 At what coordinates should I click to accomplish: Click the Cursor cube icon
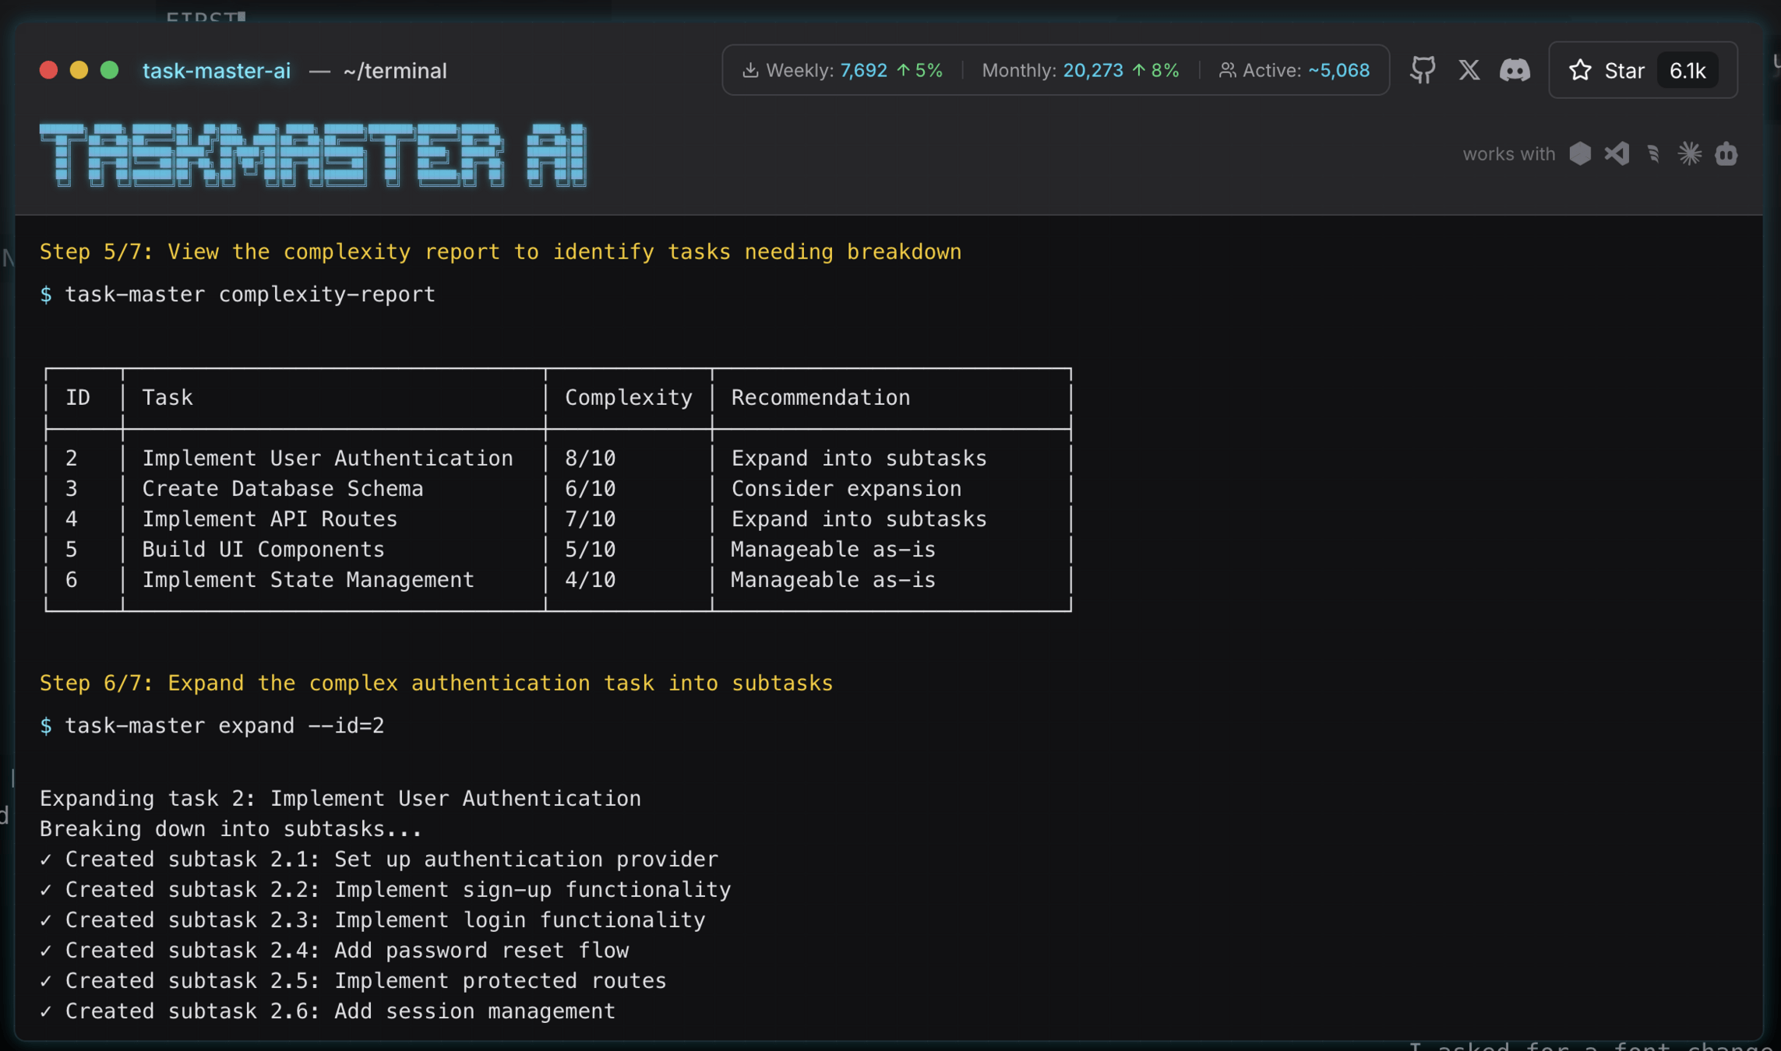(x=1580, y=153)
